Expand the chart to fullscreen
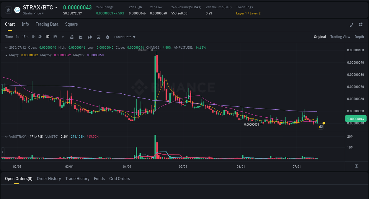369x199 pixels. pos(352,25)
